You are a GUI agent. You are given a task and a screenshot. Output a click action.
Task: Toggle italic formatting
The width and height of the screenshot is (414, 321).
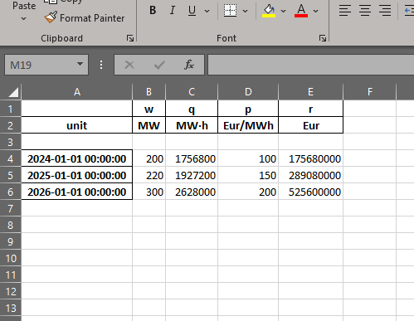[x=173, y=11]
